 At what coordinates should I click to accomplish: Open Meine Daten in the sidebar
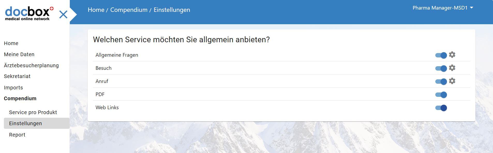19,54
